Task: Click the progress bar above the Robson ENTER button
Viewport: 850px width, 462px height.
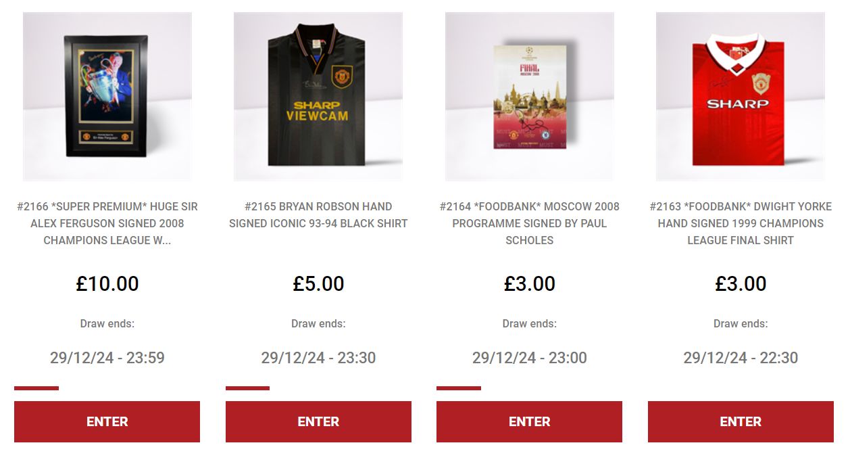Action: coord(247,388)
